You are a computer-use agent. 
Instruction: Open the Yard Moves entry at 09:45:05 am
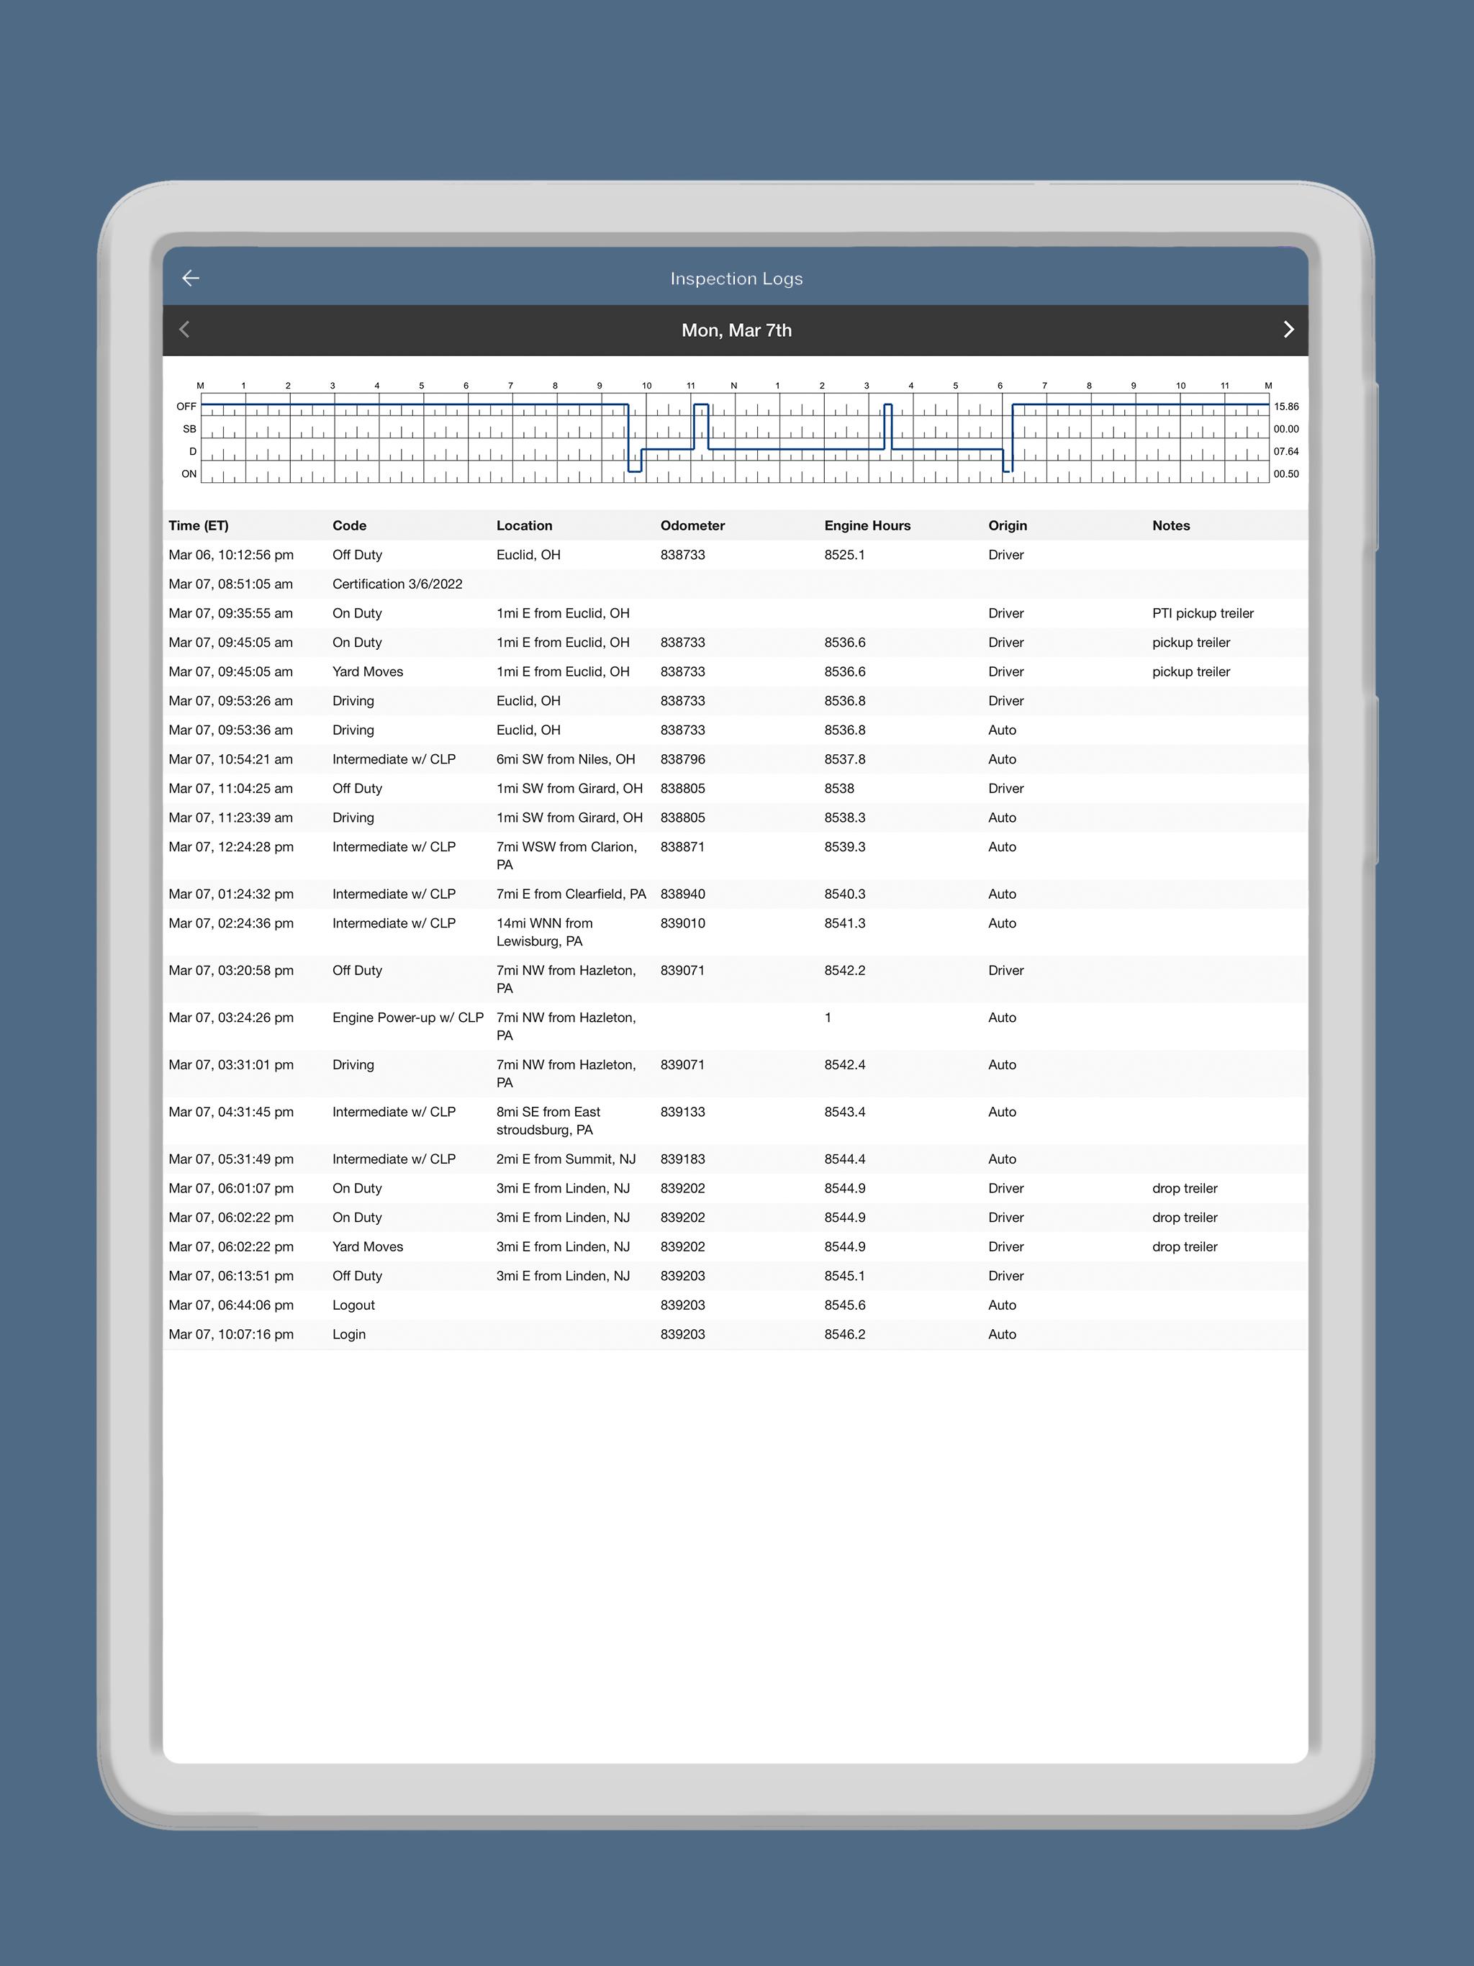pyautogui.click(x=367, y=672)
